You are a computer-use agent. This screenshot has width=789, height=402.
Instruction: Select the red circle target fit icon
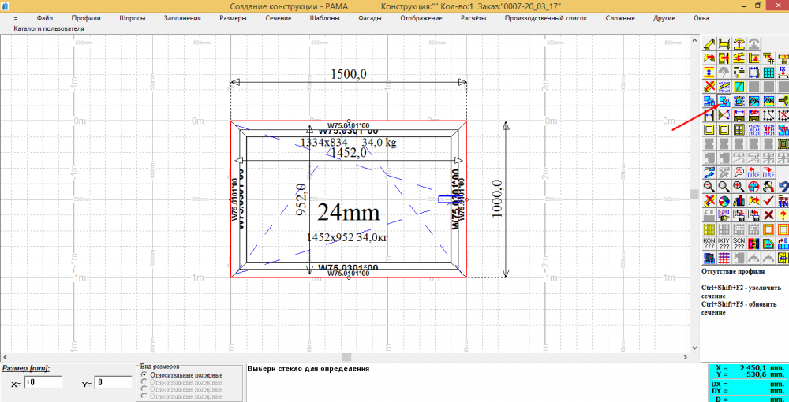pos(753,187)
